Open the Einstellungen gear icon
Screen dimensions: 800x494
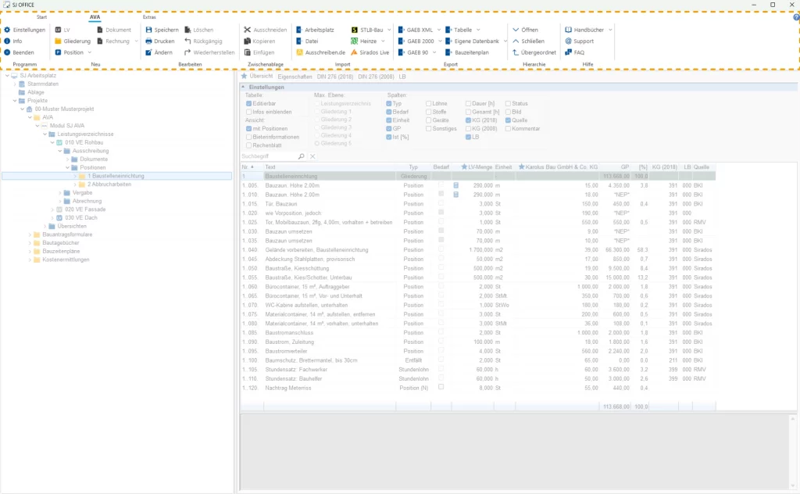tap(7, 30)
